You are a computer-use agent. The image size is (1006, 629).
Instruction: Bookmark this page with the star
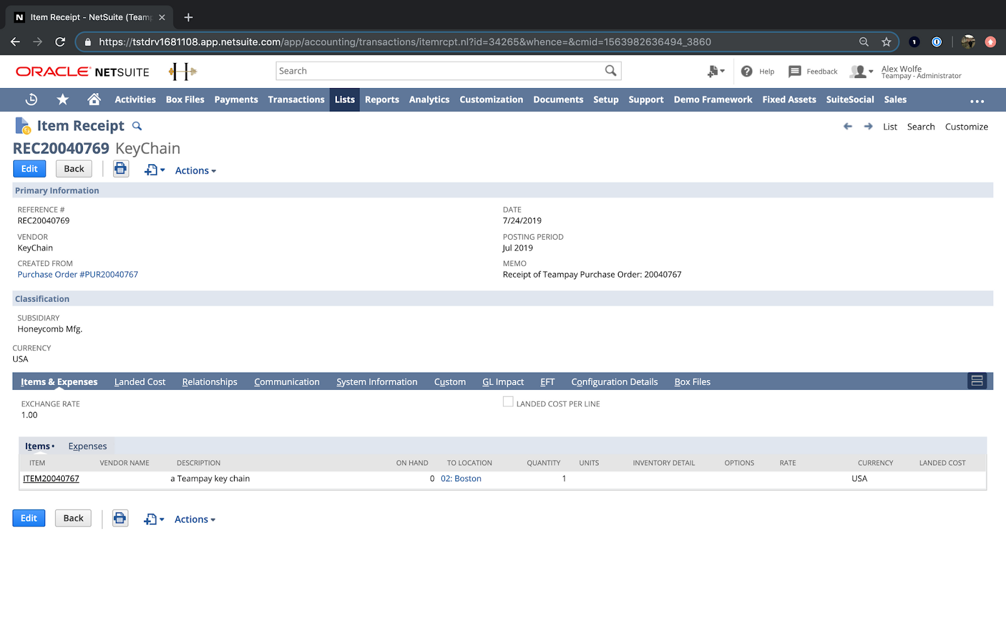[887, 42]
